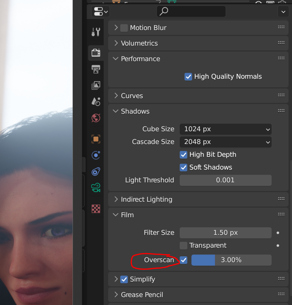Click the Motion Blur panel grip icon
The height and width of the screenshot is (305, 292).
[281, 27]
